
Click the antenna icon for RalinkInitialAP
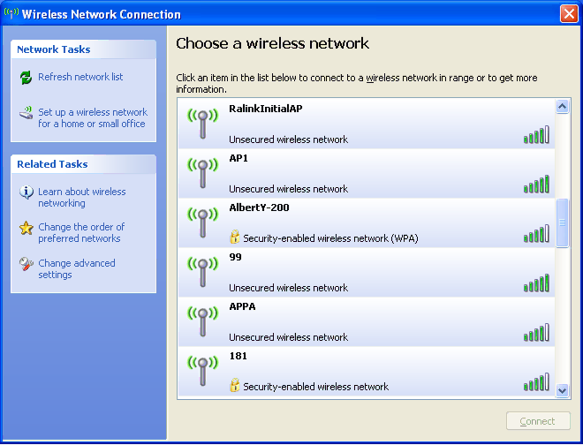202,124
